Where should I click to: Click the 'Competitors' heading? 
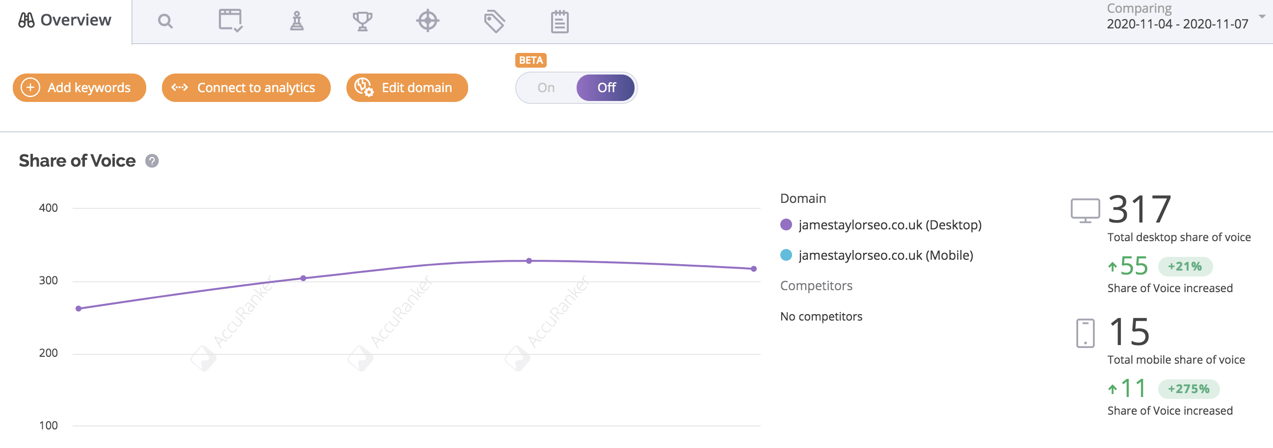coord(816,286)
